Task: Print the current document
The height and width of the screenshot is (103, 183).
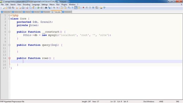Action: pos(23,8)
